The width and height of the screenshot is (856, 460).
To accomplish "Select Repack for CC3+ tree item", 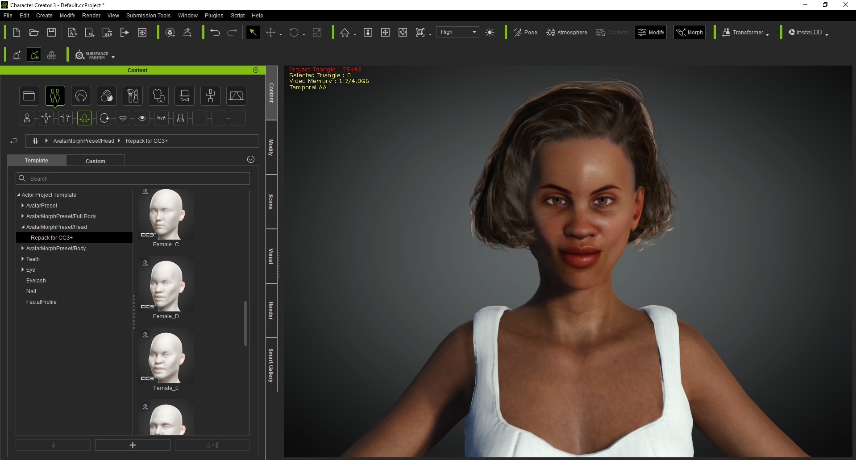I will coord(75,237).
